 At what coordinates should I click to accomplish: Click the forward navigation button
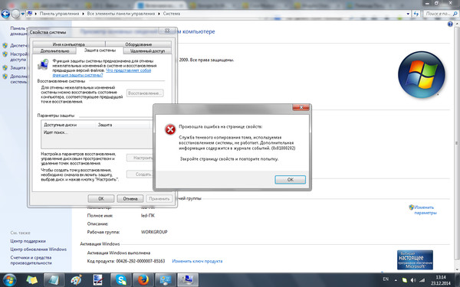pos(15,14)
